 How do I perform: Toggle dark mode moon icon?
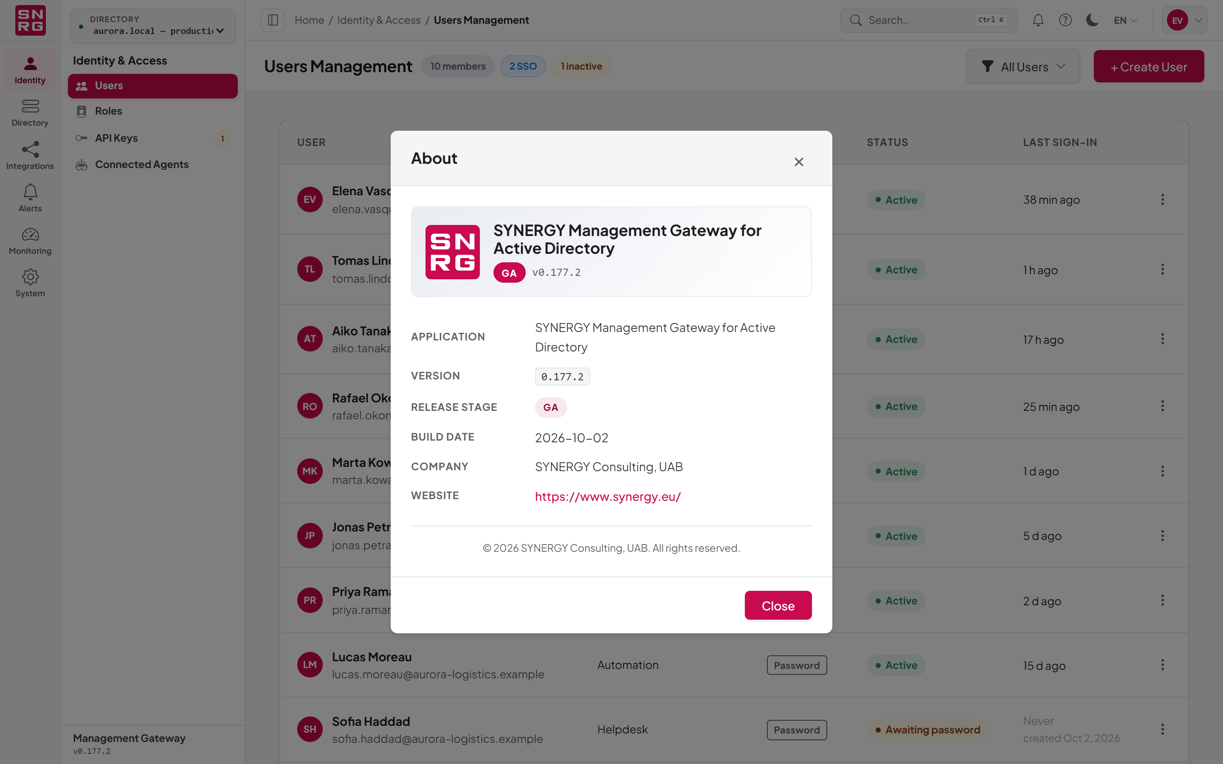(1092, 20)
